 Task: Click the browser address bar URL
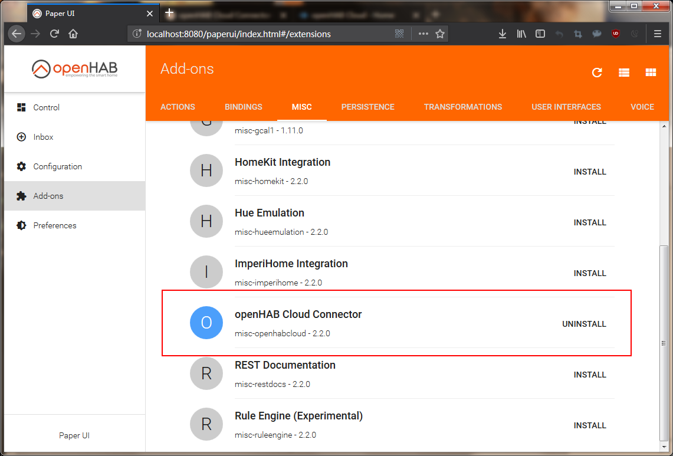[239, 34]
